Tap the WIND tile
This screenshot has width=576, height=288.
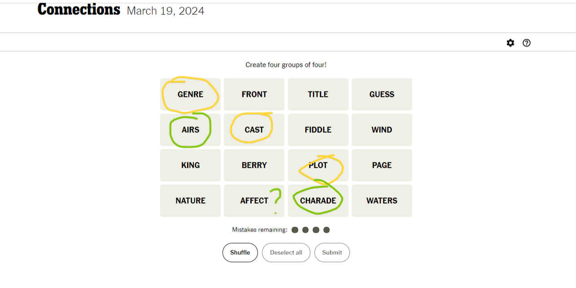382,130
